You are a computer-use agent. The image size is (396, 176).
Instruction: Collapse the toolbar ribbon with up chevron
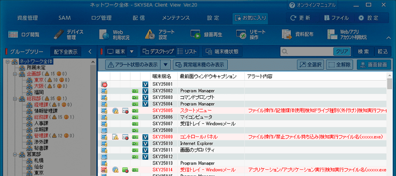389,38
